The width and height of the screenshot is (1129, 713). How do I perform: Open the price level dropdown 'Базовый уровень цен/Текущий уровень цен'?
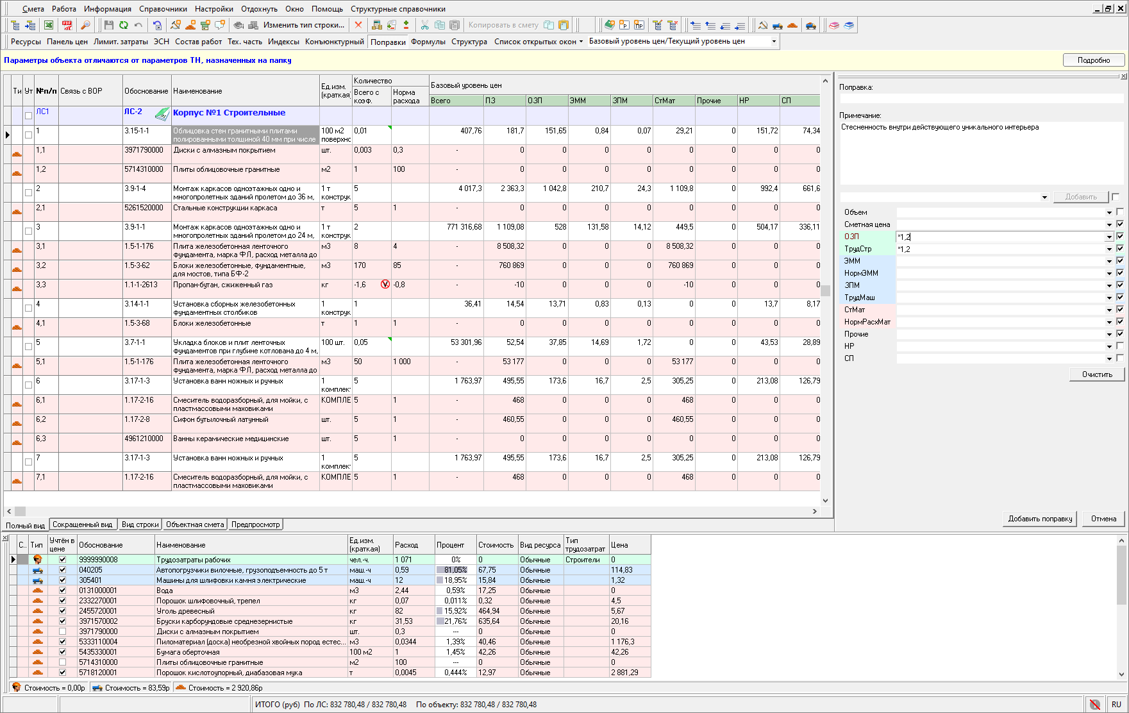(774, 41)
